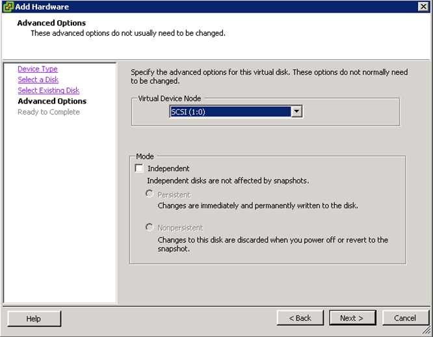Click the resize grip in the dialog corner

(x=426, y=331)
